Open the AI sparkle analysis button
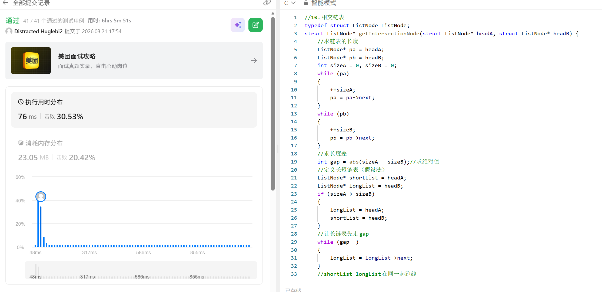 pos(238,25)
